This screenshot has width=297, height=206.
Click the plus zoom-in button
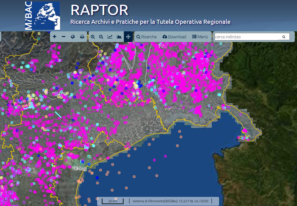point(54,37)
